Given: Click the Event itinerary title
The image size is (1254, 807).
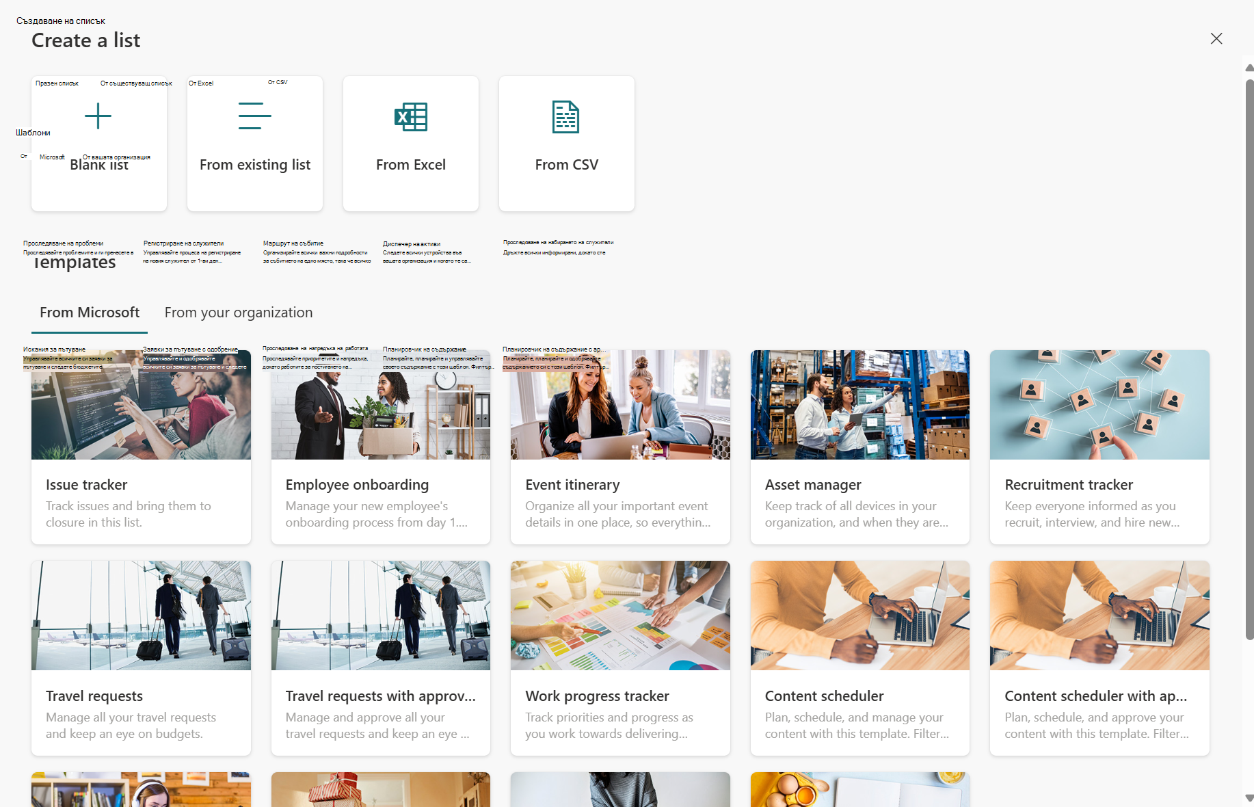Looking at the screenshot, I should coord(572,485).
